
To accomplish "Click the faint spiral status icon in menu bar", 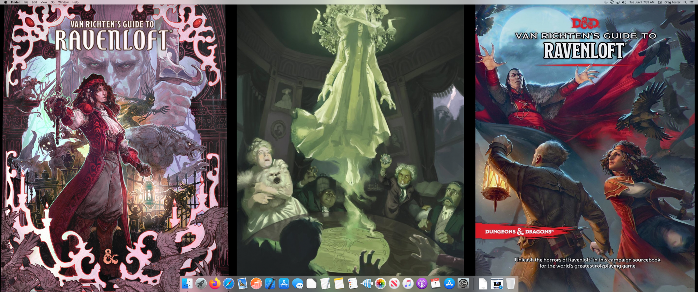I will pos(606,2).
